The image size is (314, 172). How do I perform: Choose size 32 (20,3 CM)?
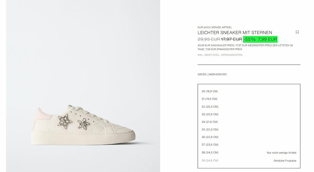pos(249,107)
